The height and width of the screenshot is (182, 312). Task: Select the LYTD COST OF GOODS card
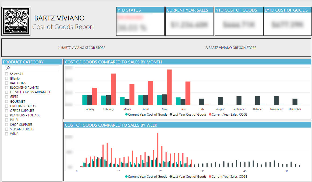pyautogui.click(x=287, y=21)
